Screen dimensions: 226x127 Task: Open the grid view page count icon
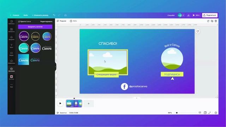point(205,113)
